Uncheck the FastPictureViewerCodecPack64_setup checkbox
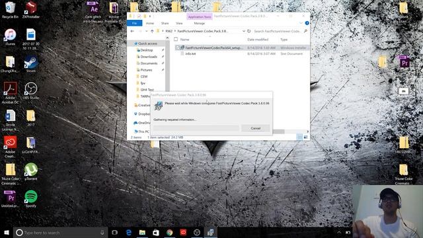The width and height of the screenshot is (423, 238). (178, 48)
